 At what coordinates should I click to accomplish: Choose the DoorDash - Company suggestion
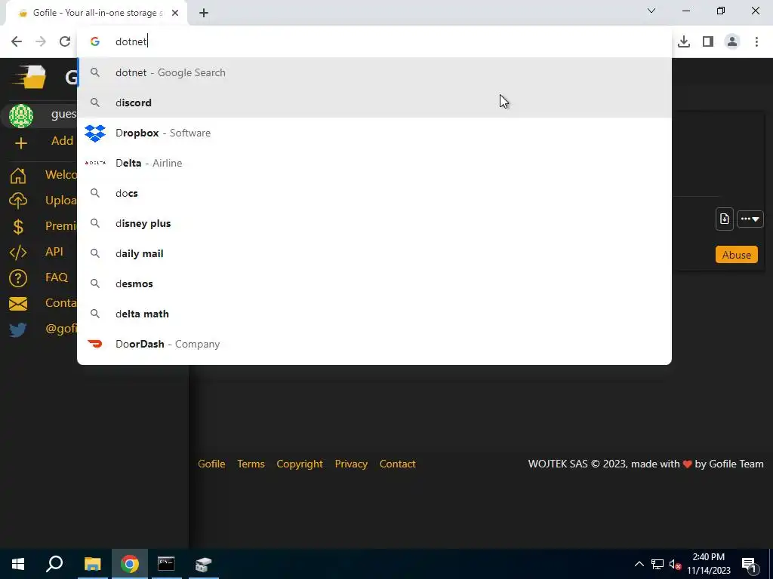pos(374,344)
